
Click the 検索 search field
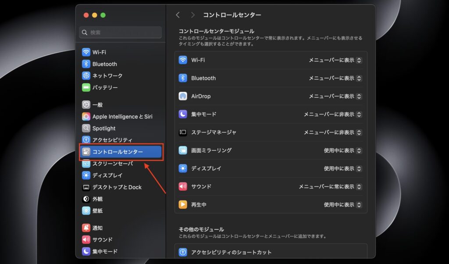coord(120,32)
